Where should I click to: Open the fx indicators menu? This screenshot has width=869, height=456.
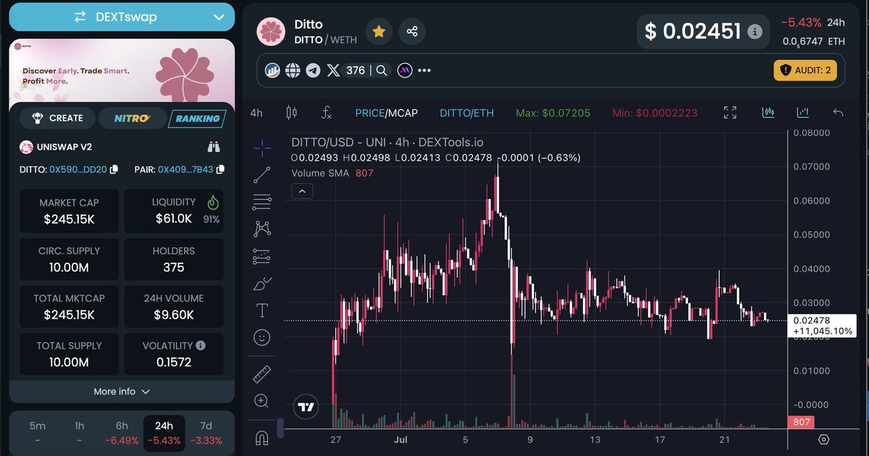tap(327, 113)
